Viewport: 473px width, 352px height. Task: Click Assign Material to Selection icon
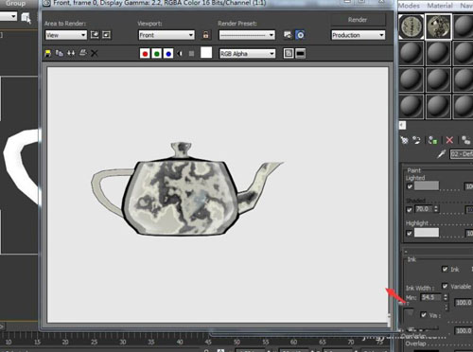433,140
